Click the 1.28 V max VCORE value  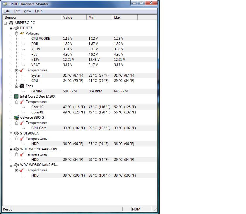(119, 39)
